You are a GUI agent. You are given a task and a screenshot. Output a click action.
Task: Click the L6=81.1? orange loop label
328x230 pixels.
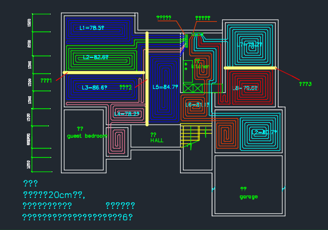[197, 105]
